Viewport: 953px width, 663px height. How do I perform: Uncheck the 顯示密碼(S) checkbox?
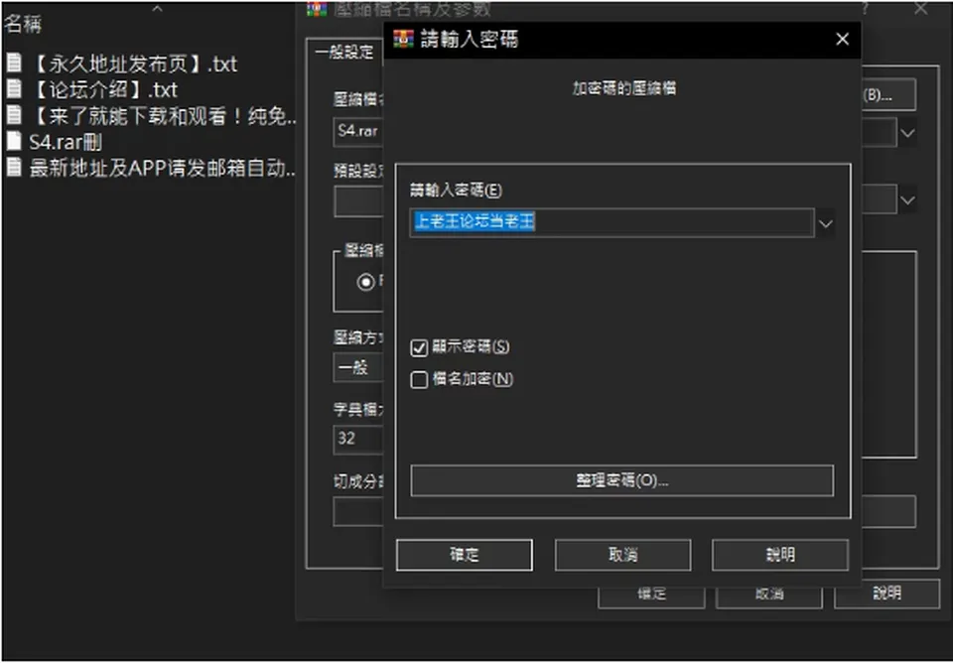tap(419, 347)
